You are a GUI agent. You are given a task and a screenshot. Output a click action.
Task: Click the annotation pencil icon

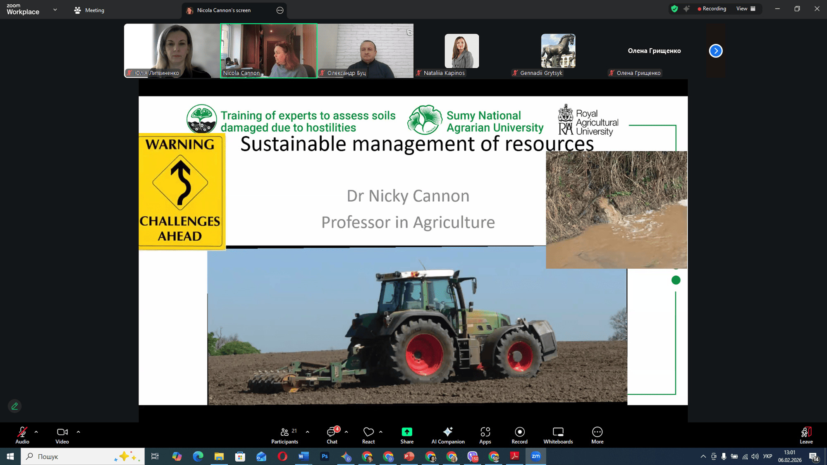point(14,406)
